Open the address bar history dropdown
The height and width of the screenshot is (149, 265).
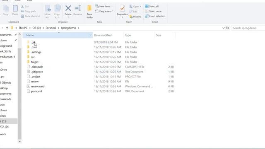224,28
